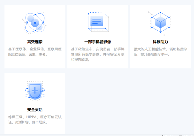Click the description paragraph under 一部手机管影像
The height and width of the screenshot is (136, 194).
(98, 54)
